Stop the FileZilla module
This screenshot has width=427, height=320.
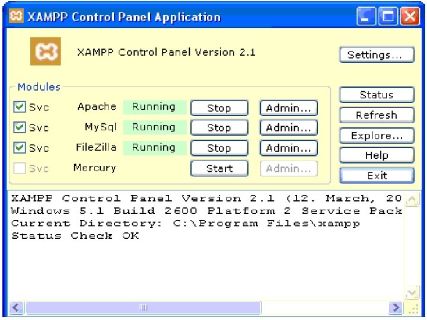pyautogui.click(x=219, y=148)
